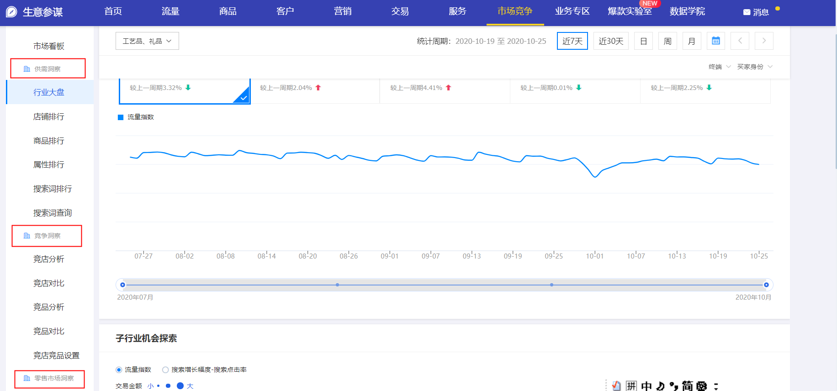Click the page vertical scrollbar

[835, 100]
